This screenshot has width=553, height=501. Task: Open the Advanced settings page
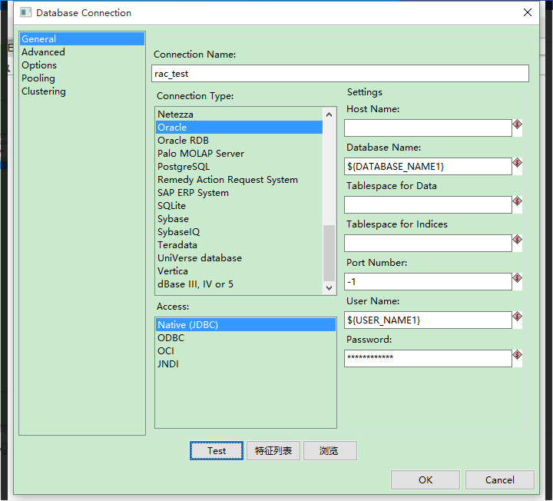click(x=82, y=51)
